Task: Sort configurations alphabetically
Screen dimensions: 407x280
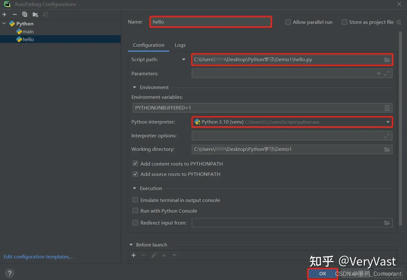Action: (x=45, y=14)
